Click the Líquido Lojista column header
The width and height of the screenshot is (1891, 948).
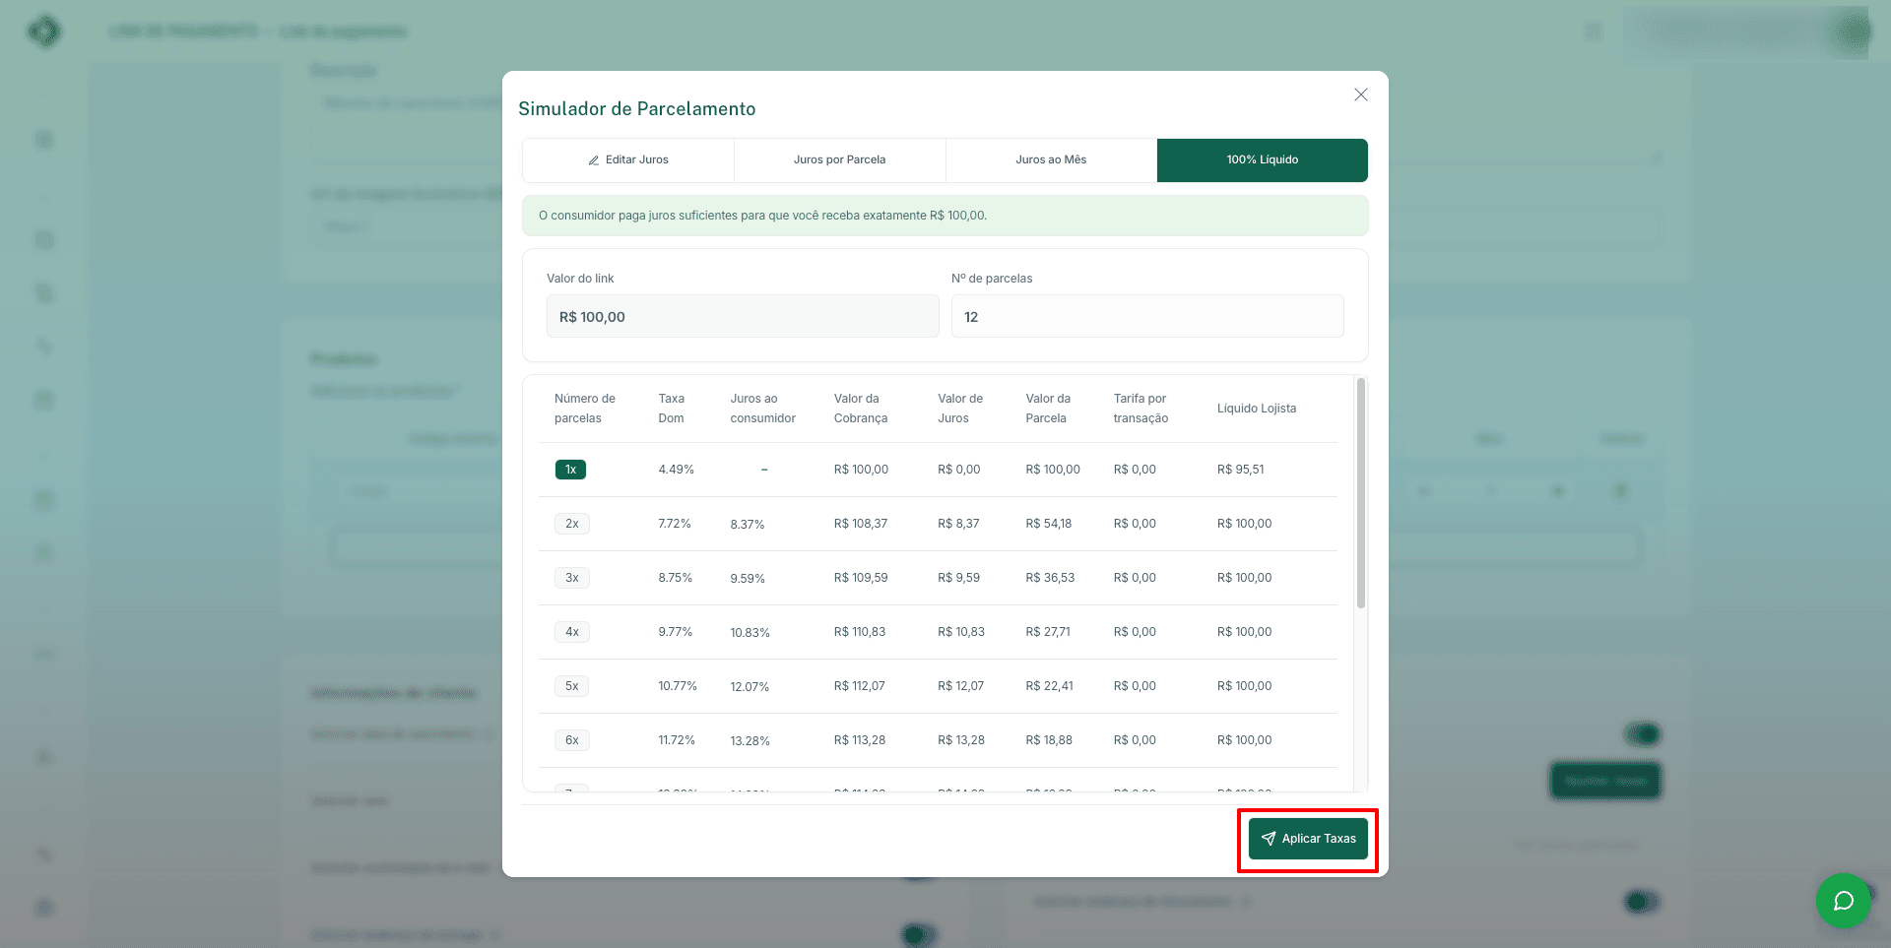tap(1256, 409)
